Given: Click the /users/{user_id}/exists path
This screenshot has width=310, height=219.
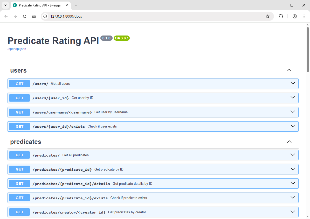Looking at the screenshot, I should 59,126.
